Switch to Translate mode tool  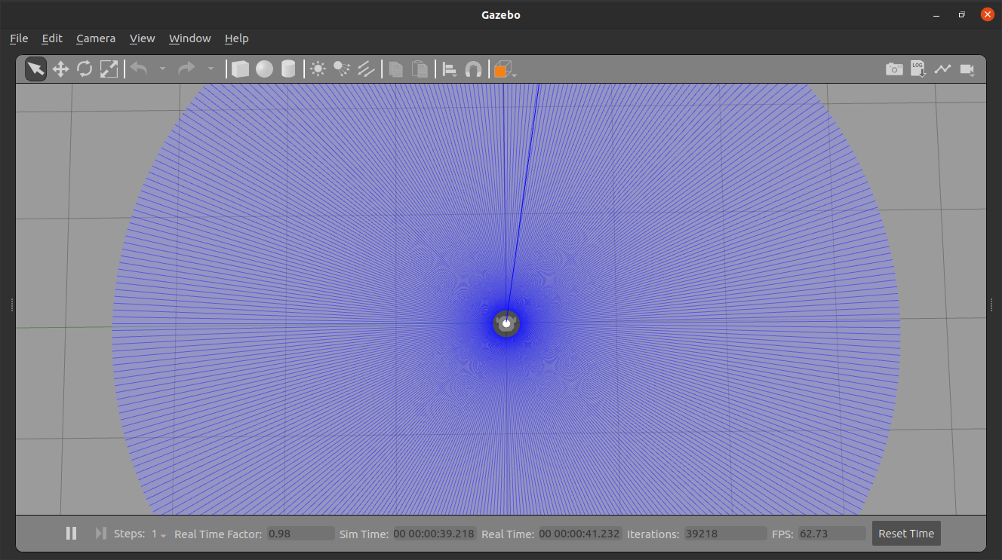click(x=60, y=69)
